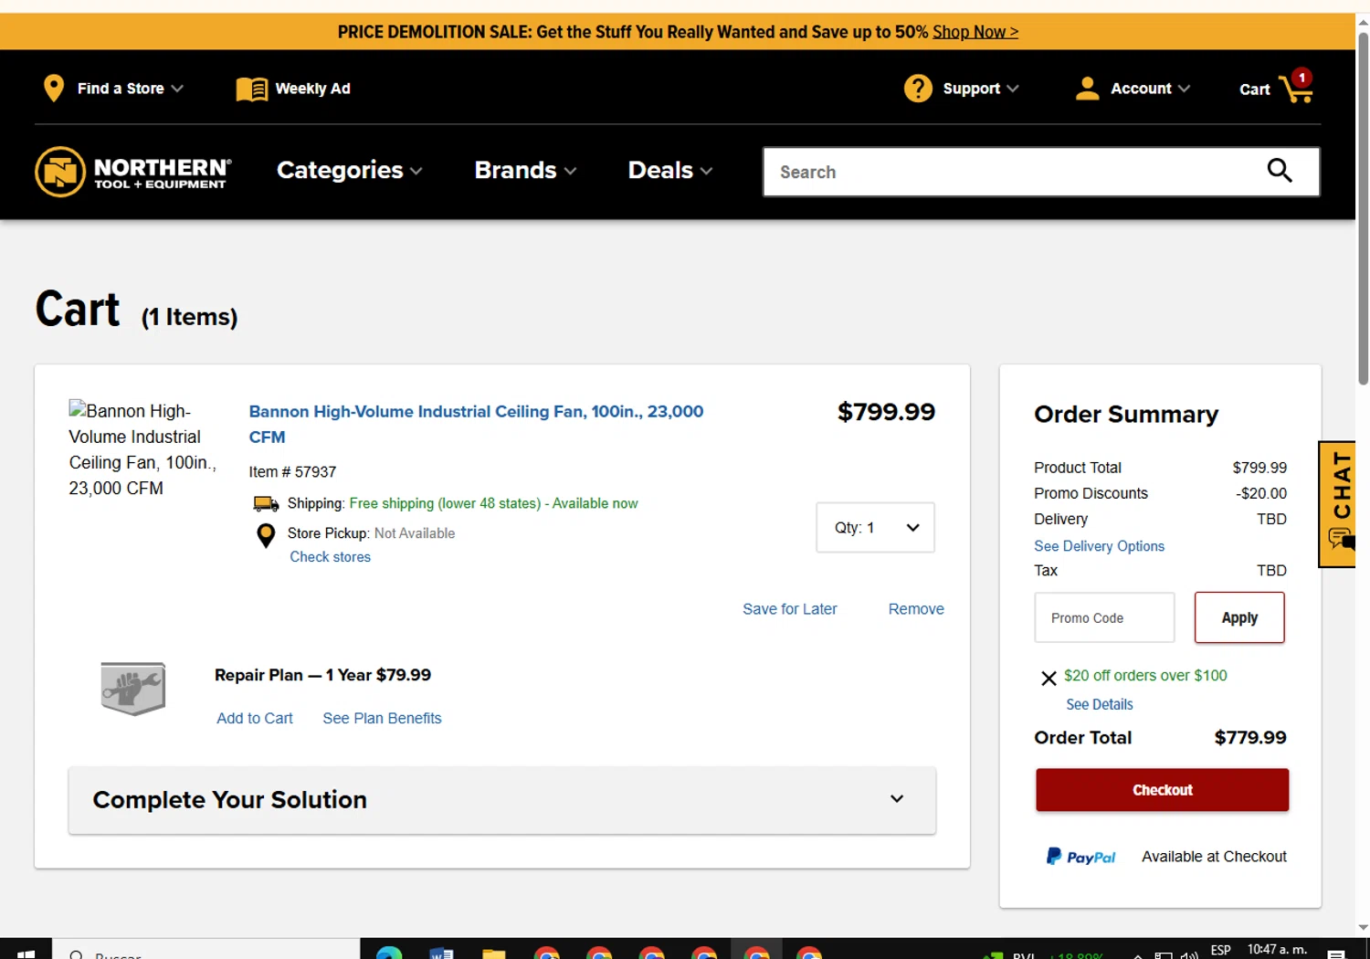1370x959 pixels.
Task: Click the PayPal logo
Action: (x=1080, y=857)
